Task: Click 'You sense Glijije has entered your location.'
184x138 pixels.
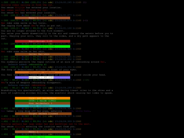Action: click(x=31, y=7)
